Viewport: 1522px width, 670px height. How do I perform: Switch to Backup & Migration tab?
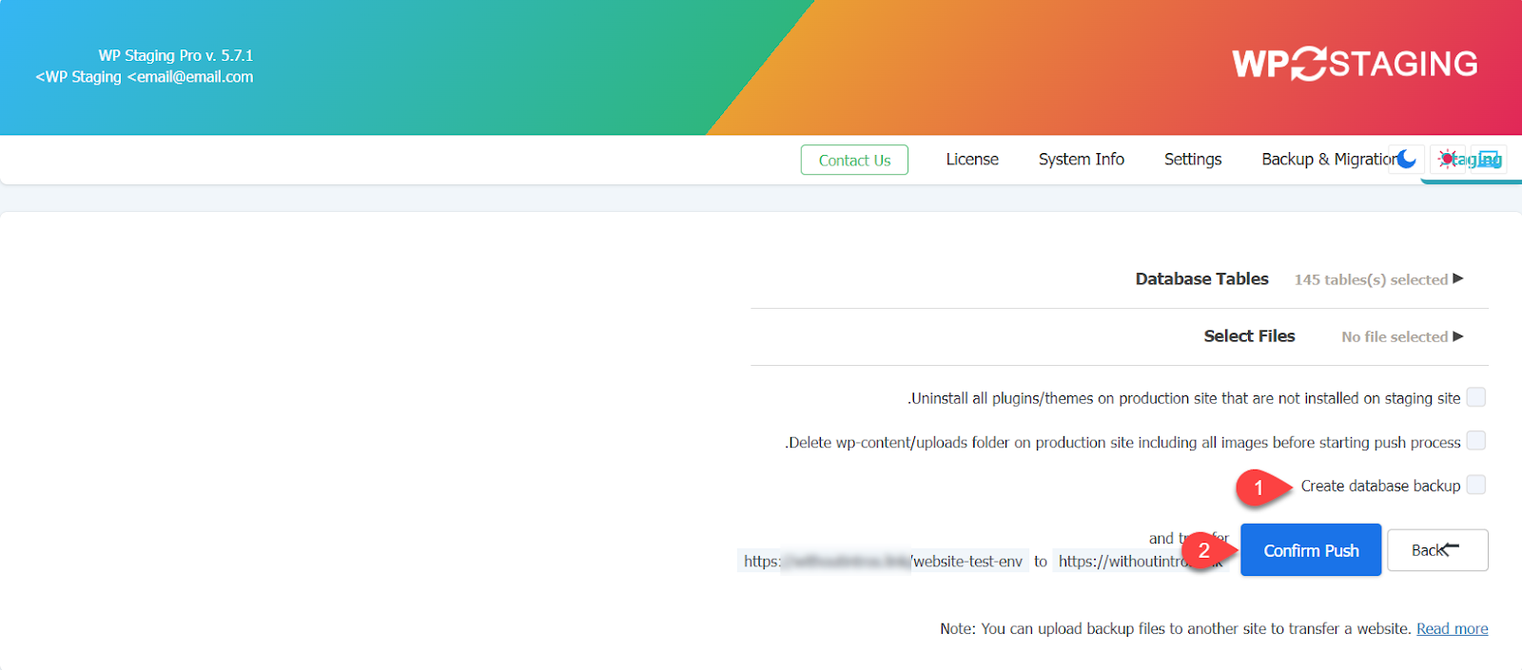coord(1327,160)
